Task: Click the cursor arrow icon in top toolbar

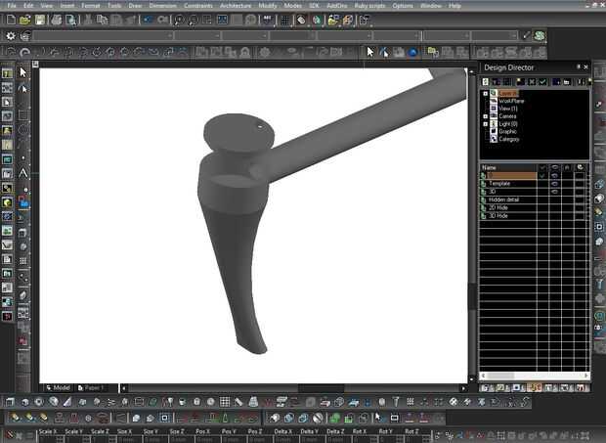Action: pos(370,52)
